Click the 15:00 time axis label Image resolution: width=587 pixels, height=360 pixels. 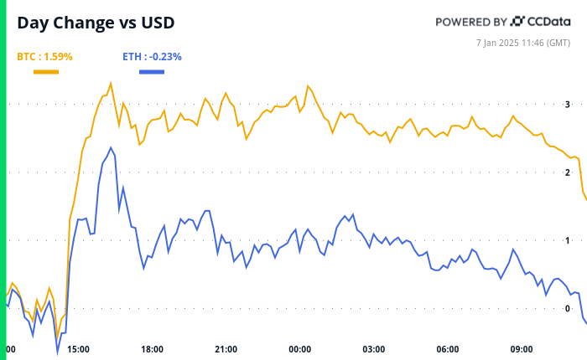[x=78, y=349]
